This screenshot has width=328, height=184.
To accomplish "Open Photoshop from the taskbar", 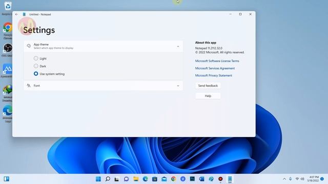I will point(192,179).
